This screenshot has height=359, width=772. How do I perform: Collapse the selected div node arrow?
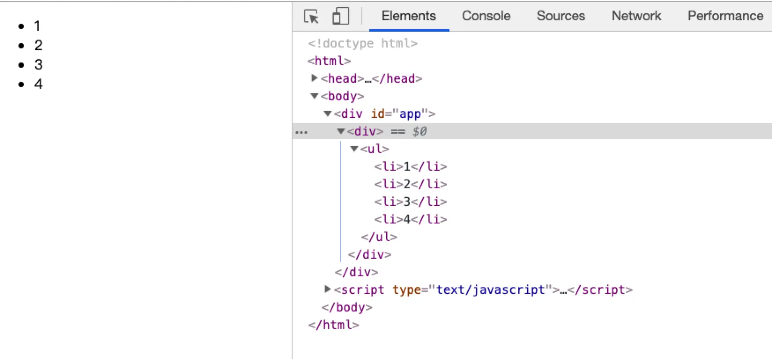341,131
